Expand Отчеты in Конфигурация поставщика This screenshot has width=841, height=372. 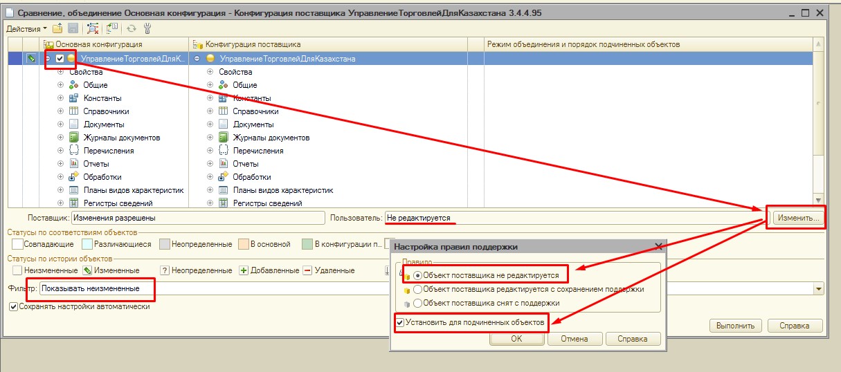[210, 164]
